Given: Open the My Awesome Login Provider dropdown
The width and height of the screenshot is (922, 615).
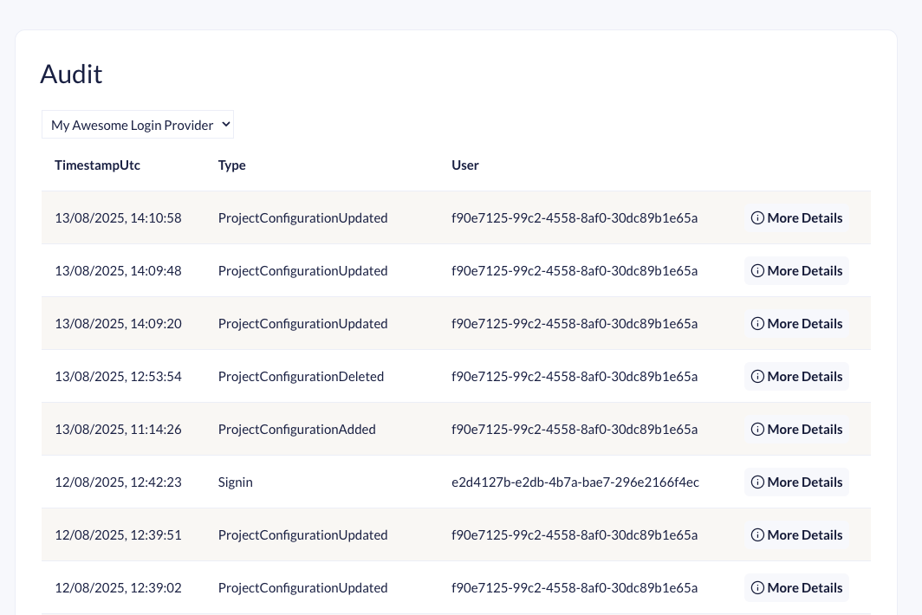Looking at the screenshot, I should (x=138, y=125).
